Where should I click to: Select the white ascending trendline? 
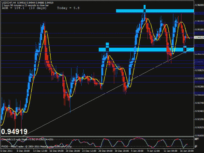(x=108, y=92)
